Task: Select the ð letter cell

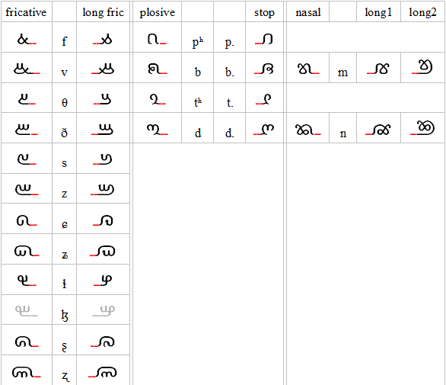Action: tap(64, 128)
